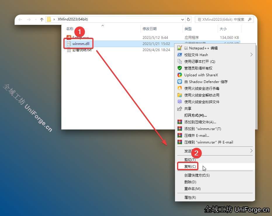Click WinRAR icon beside 压缩并 E-mail

click(x=180, y=135)
